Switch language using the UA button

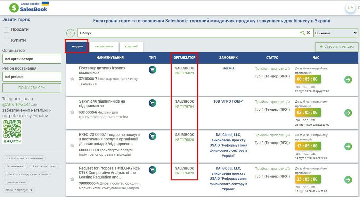tap(350, 8)
